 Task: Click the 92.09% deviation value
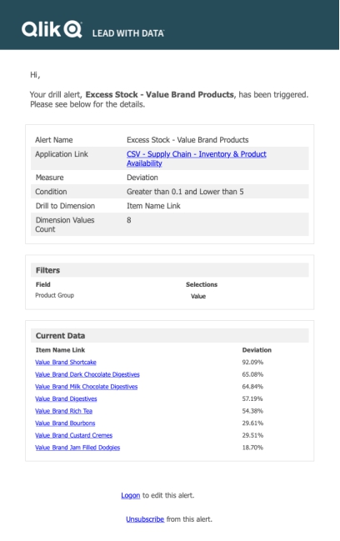tap(252, 363)
